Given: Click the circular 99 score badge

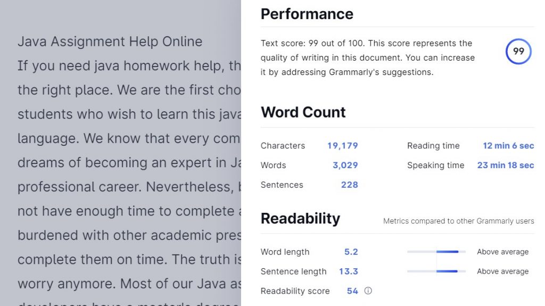Looking at the screenshot, I should click(x=518, y=52).
